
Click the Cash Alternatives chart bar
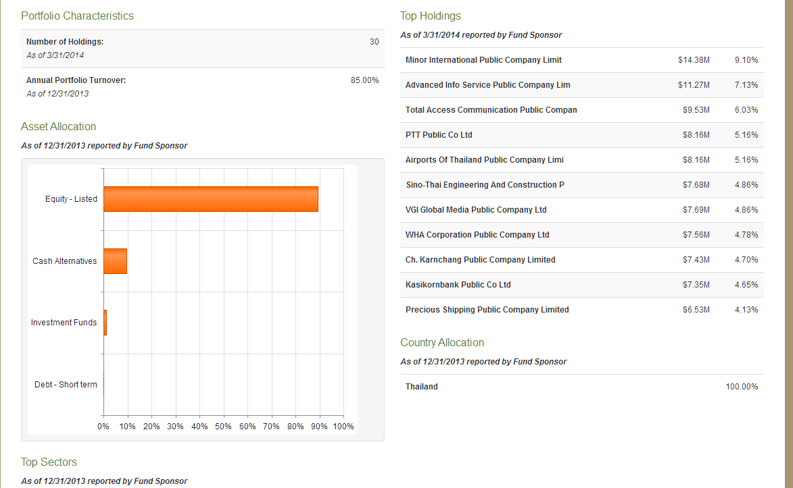tap(116, 261)
